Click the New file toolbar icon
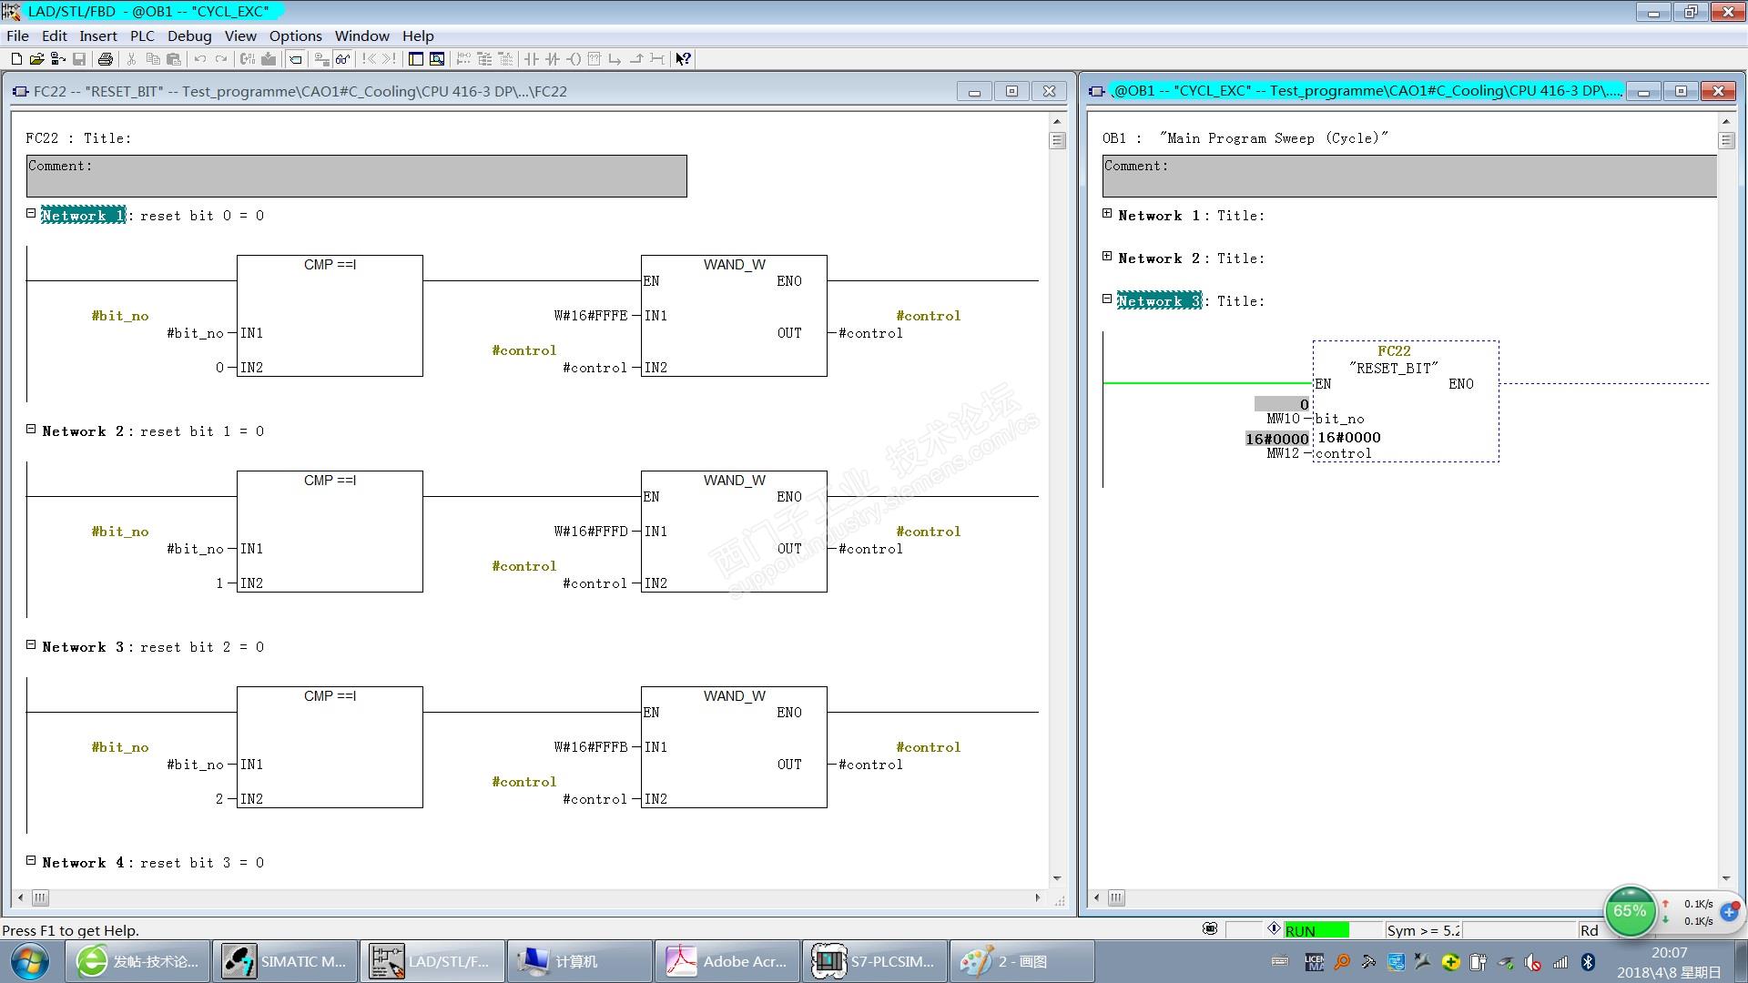Screen dimensions: 1748x983 pos(16,59)
